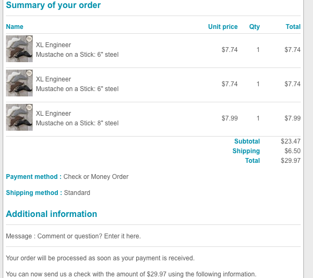Click the $29.97 order total amount
Screen dimensions: 313x278
[290, 161]
